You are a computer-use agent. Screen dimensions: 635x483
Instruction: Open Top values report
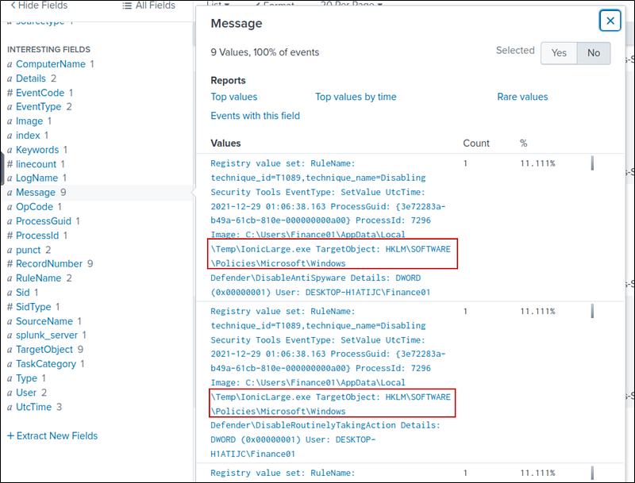[233, 97]
